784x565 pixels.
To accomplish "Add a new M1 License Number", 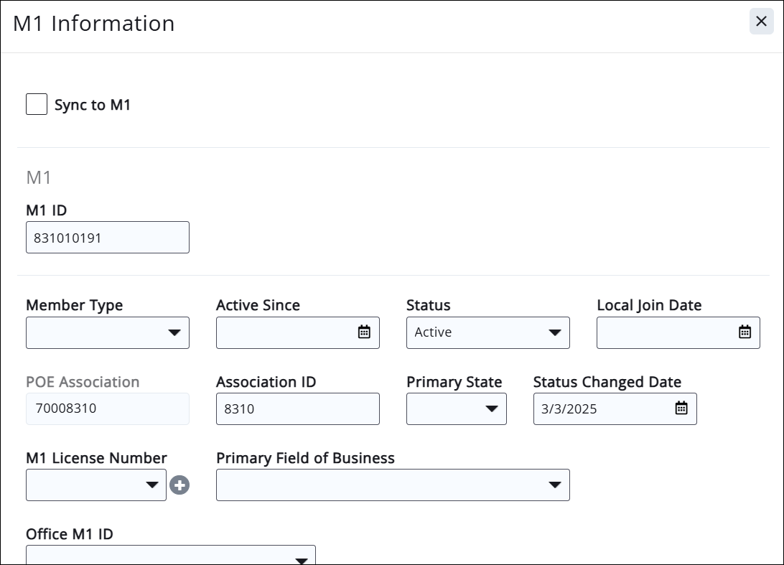I will click(x=179, y=485).
